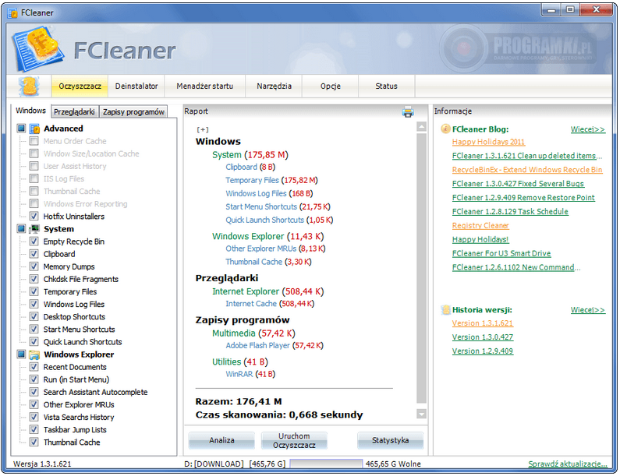The image size is (620, 476).
Task: Click the Windows Explorer (11,43 K) report heading
Action: tap(267, 236)
